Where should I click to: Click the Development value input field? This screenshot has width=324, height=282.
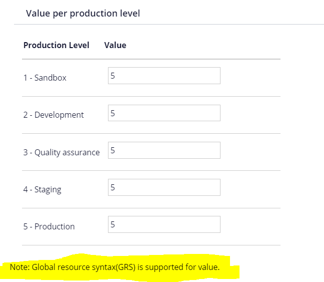point(164,113)
